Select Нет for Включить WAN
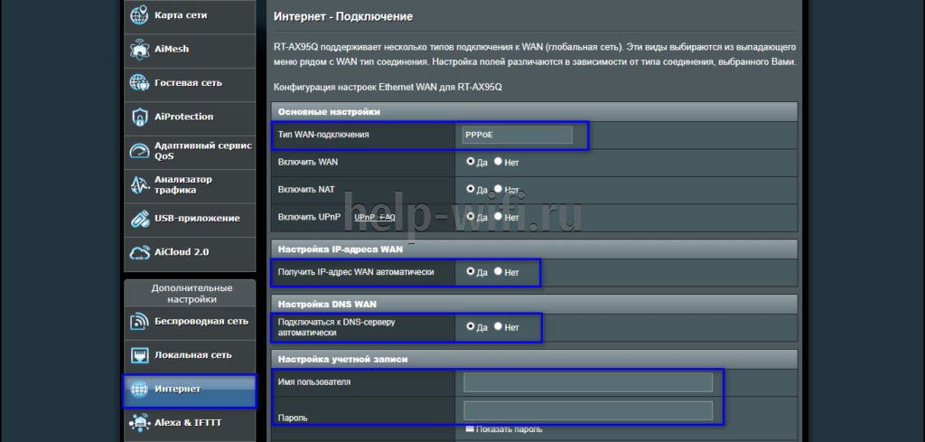The image size is (925, 442). tap(499, 162)
